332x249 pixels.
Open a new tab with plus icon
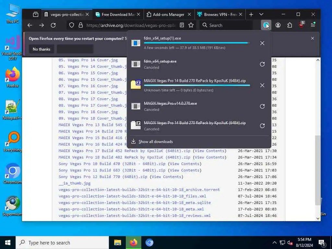251,14
